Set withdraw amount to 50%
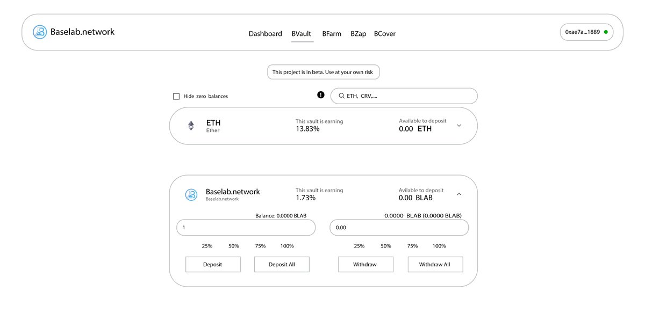Image resolution: width=645 pixels, height=313 pixels. point(386,246)
